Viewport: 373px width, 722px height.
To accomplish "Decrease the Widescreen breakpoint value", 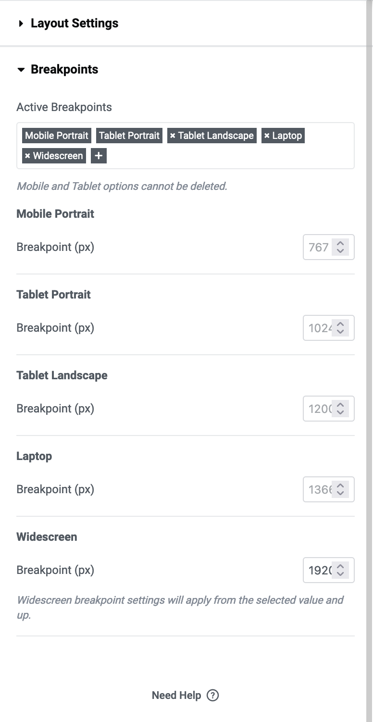I will pyautogui.click(x=340, y=574).
